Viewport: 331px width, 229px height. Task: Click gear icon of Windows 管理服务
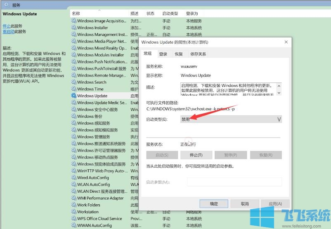(x=74, y=136)
